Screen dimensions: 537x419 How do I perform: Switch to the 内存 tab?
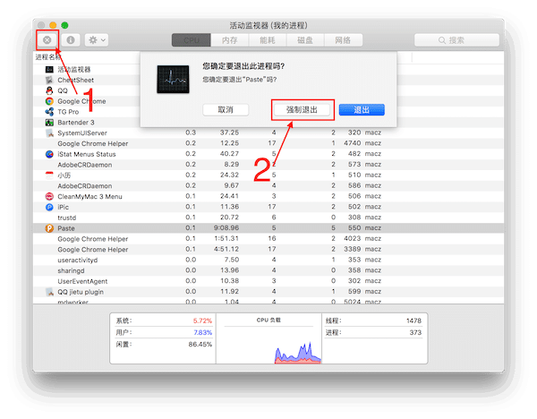click(229, 40)
